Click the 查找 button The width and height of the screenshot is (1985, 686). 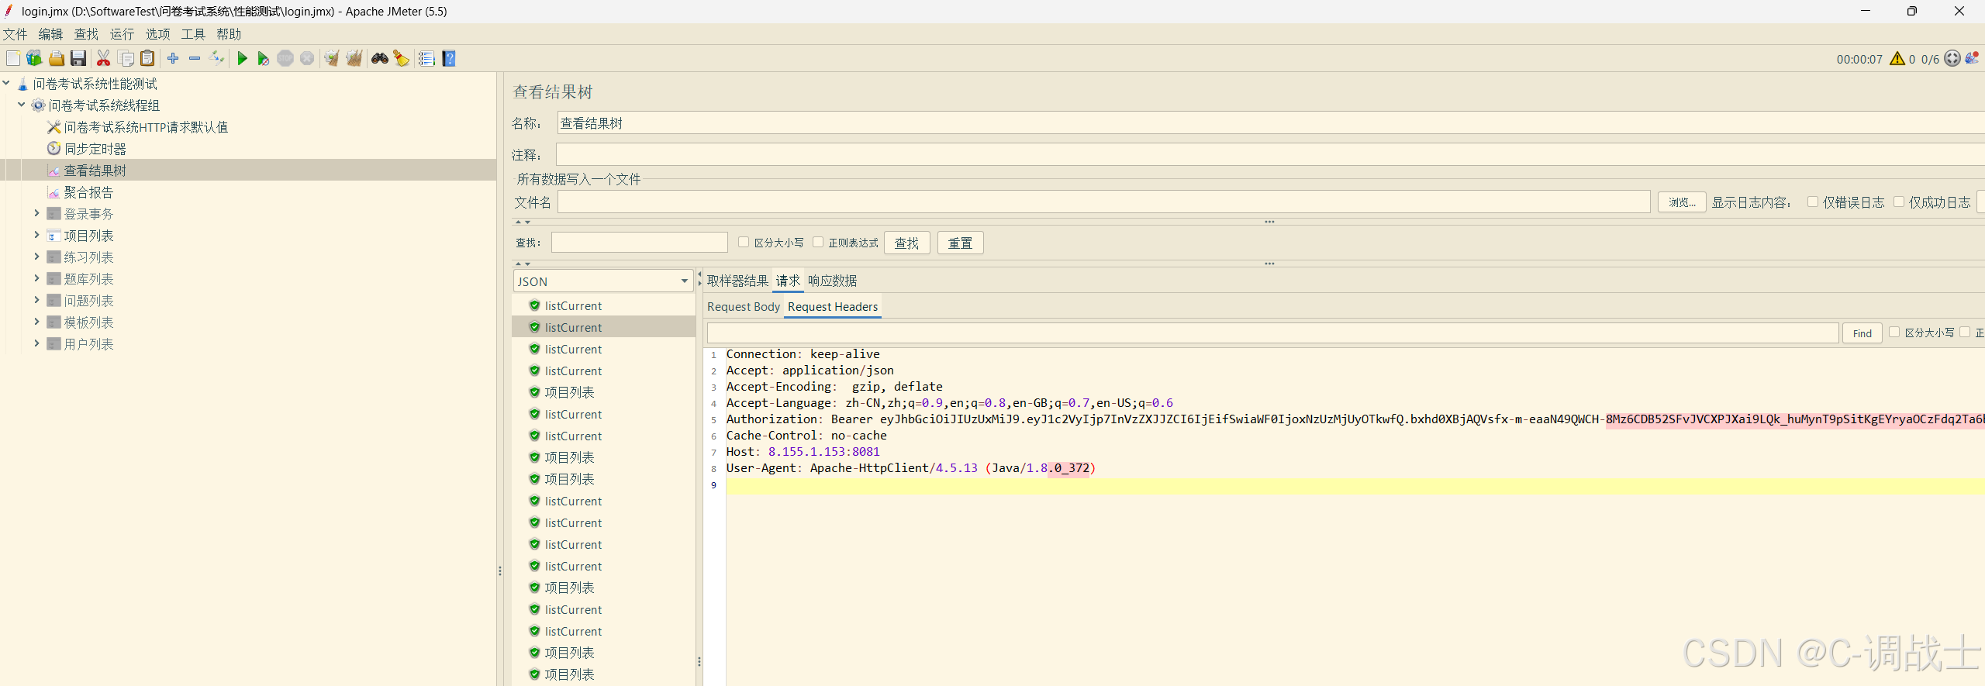pos(907,243)
